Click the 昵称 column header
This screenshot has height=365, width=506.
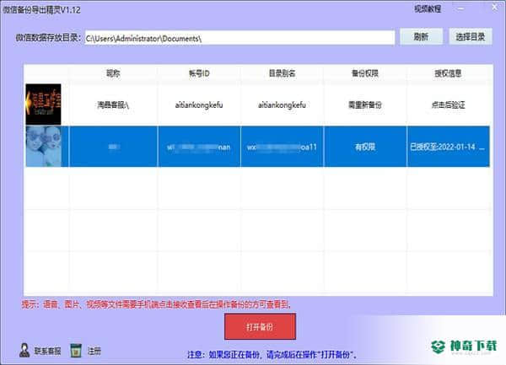coord(113,73)
